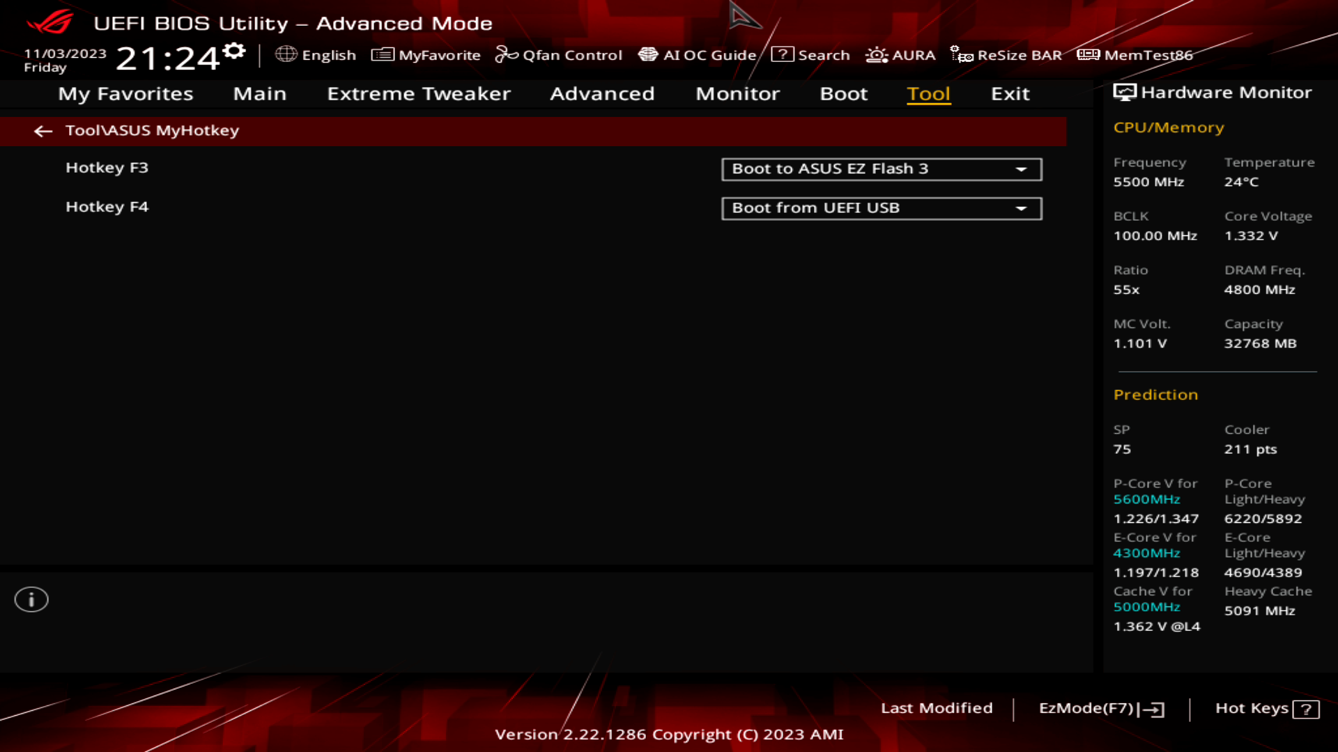This screenshot has width=1338, height=752.
Task: Open AURA lighting settings
Action: tap(900, 54)
